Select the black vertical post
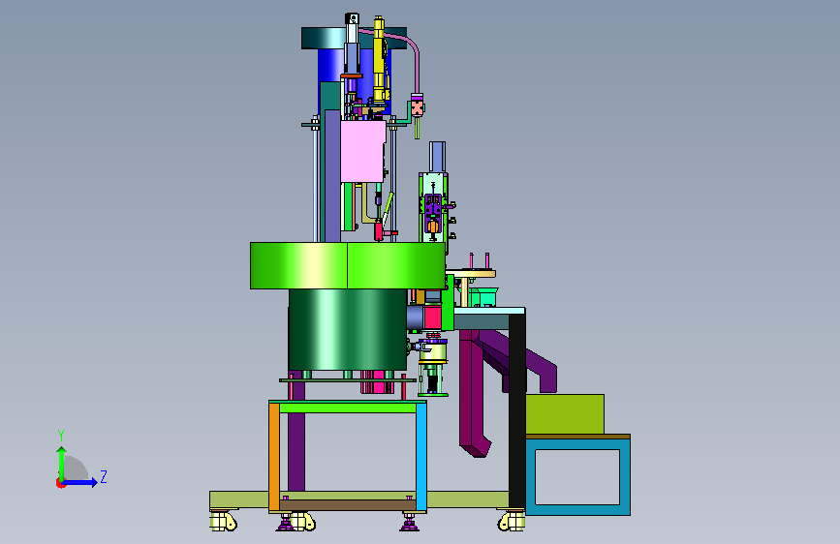Viewport: 840px width, 544px height. click(517, 411)
